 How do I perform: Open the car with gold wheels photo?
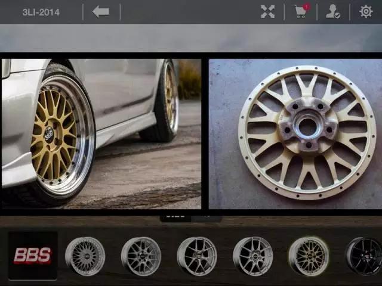click(101, 133)
